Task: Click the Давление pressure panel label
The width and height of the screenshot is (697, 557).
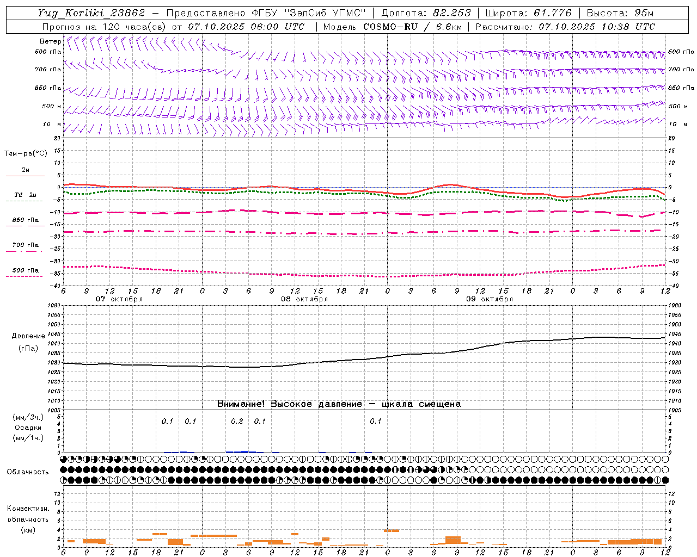Action: (27, 336)
